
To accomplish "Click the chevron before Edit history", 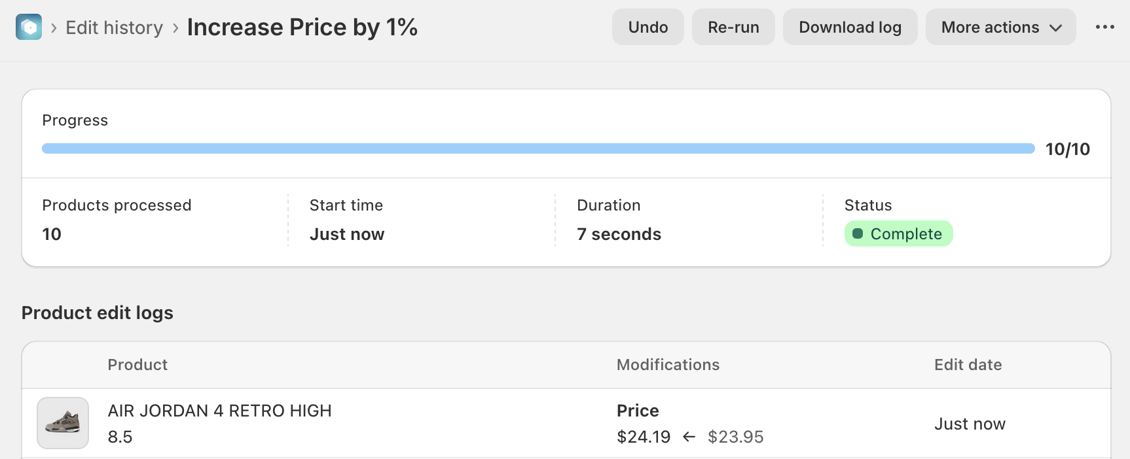I will click(x=54, y=27).
